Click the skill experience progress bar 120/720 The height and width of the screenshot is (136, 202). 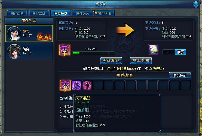click(x=93, y=53)
